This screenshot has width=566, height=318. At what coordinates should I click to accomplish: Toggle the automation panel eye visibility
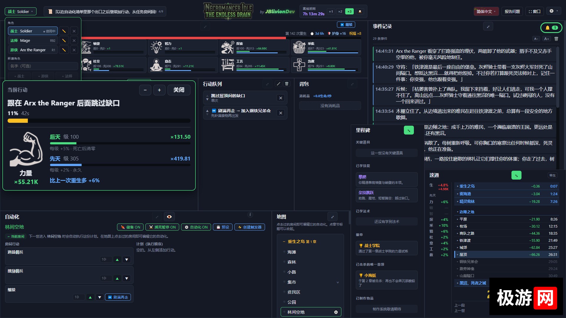pyautogui.click(x=169, y=217)
